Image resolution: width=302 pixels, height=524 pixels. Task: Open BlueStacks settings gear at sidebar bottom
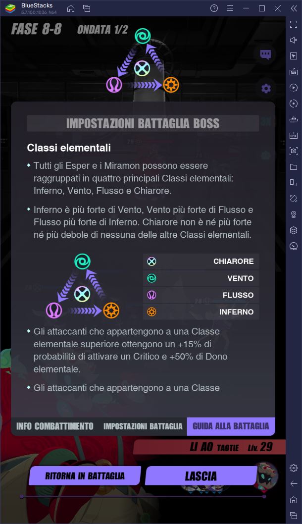294,468
